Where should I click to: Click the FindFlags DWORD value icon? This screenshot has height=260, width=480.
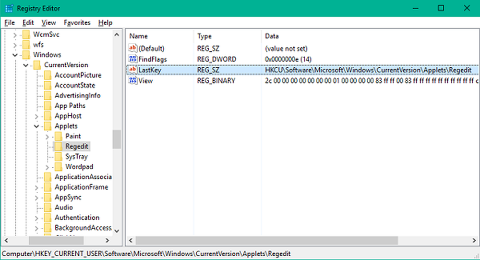tap(133, 59)
